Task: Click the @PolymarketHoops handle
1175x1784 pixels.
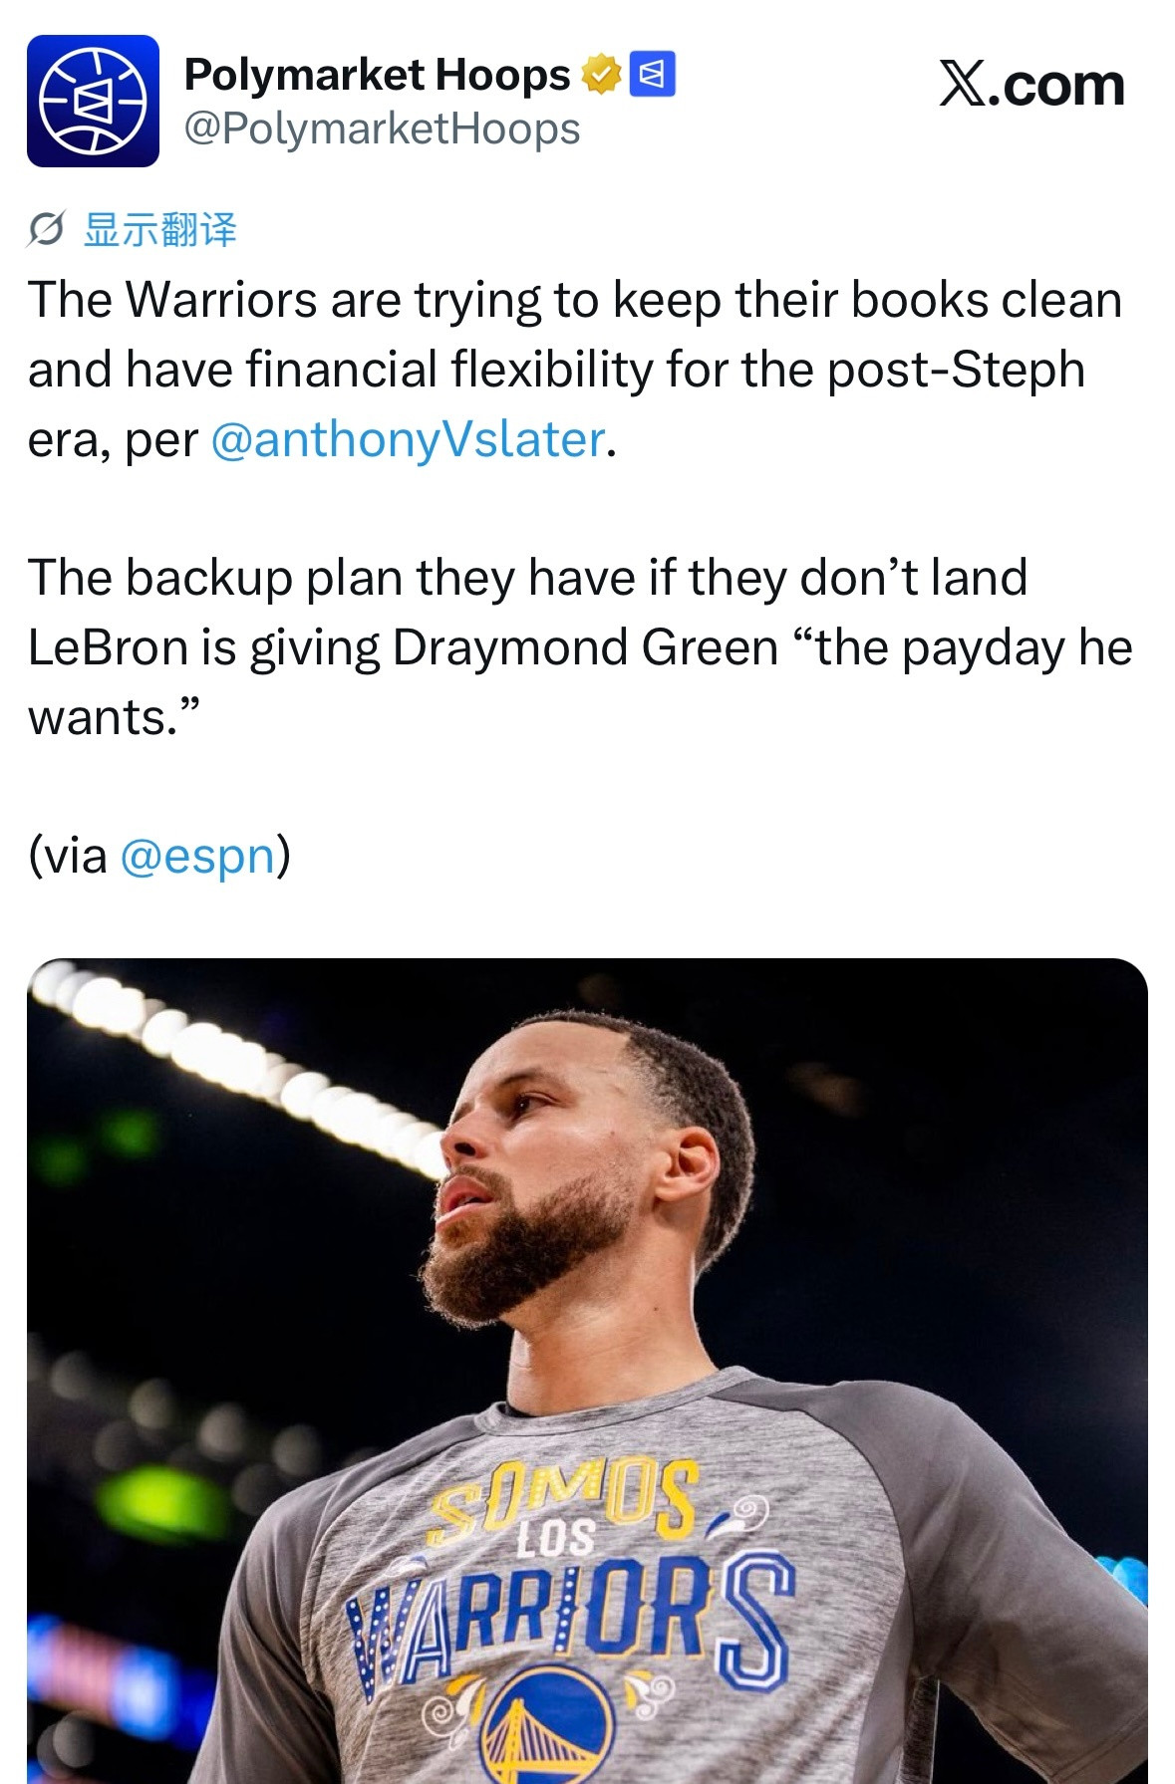Action: point(383,129)
